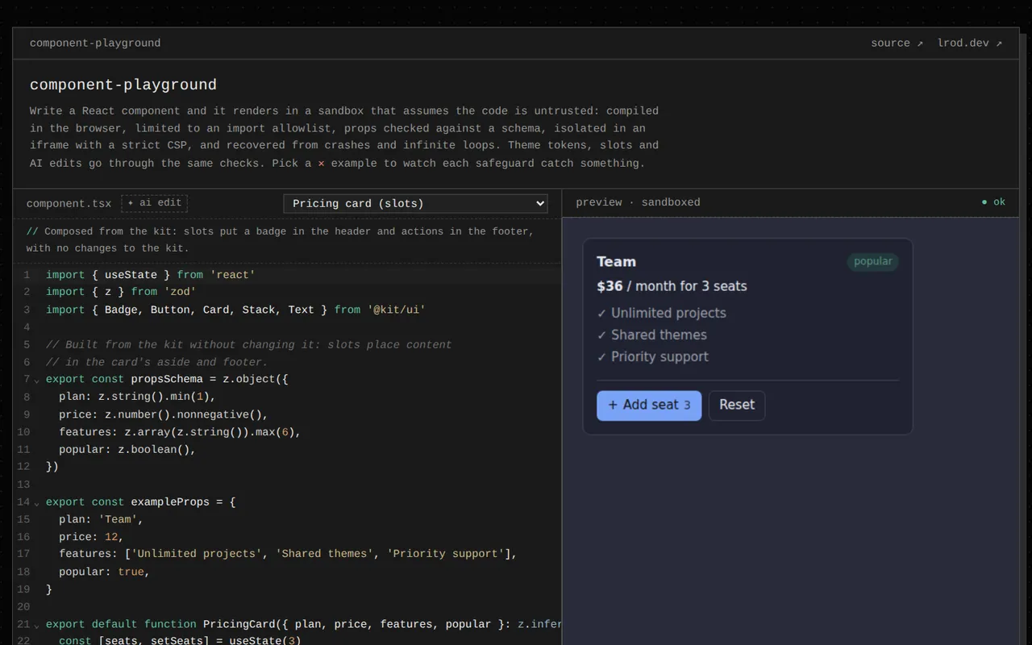The width and height of the screenshot is (1032, 645).
Task: Click the plan: z.string().min(1) line
Action: [x=137, y=397]
